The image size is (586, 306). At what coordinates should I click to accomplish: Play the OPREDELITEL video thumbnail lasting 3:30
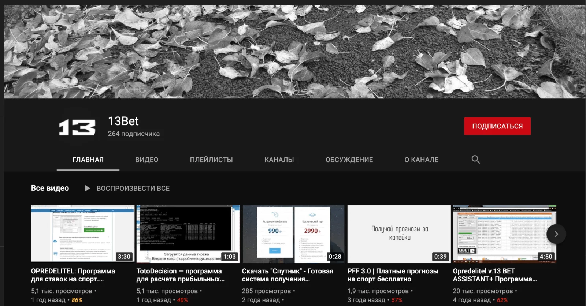83,234
